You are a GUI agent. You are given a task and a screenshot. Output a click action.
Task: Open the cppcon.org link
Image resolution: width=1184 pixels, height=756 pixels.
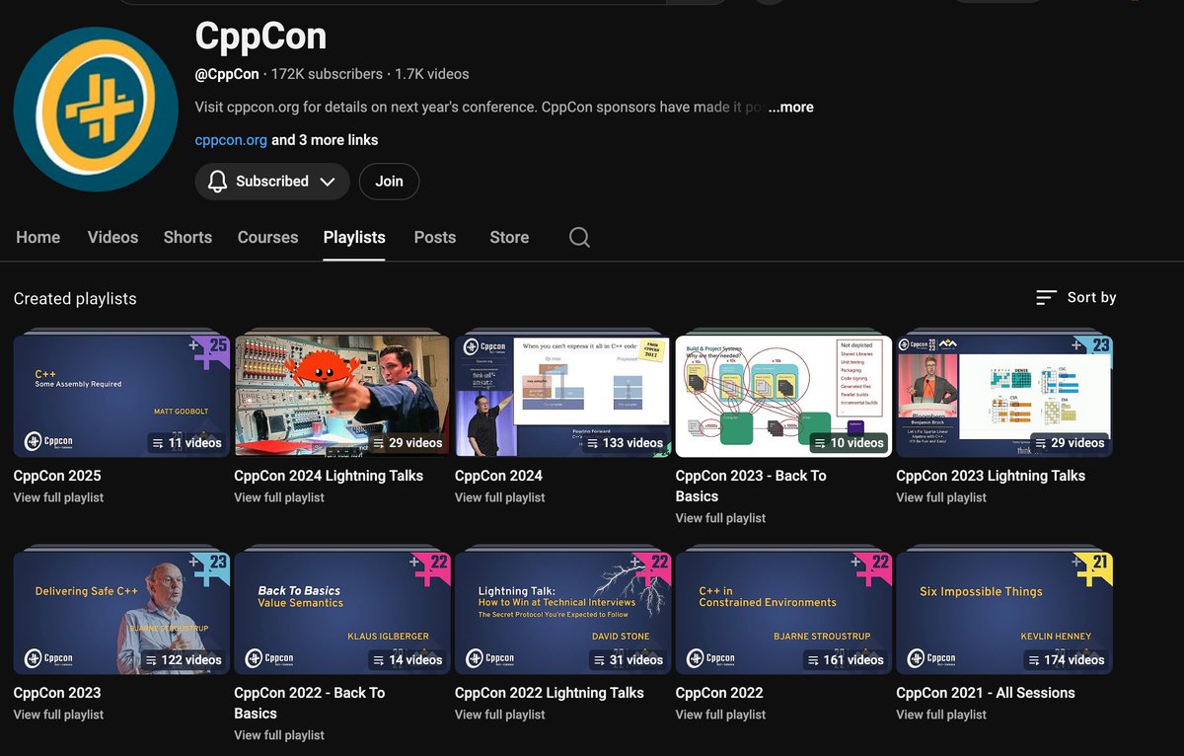(x=231, y=140)
